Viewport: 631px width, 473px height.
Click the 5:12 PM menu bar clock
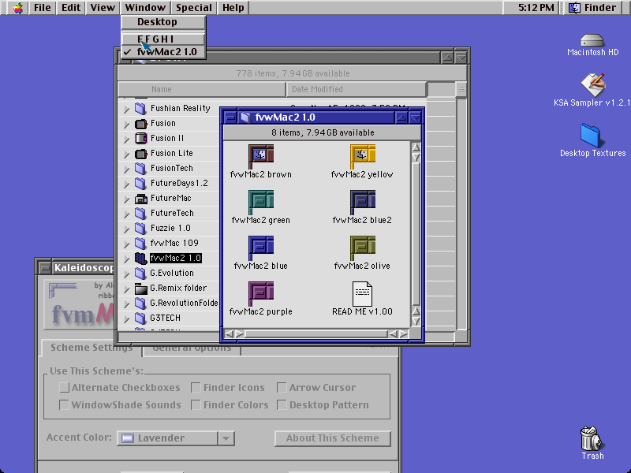tap(536, 8)
